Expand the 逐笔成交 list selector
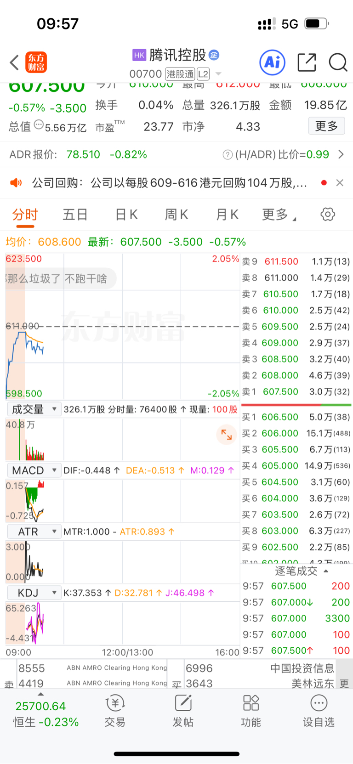The height and width of the screenshot is (764, 353). point(302,571)
